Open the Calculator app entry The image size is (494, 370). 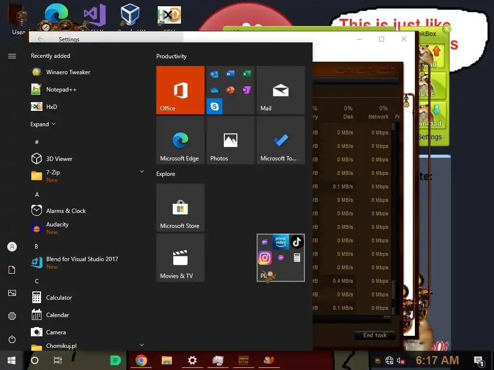[87, 297]
